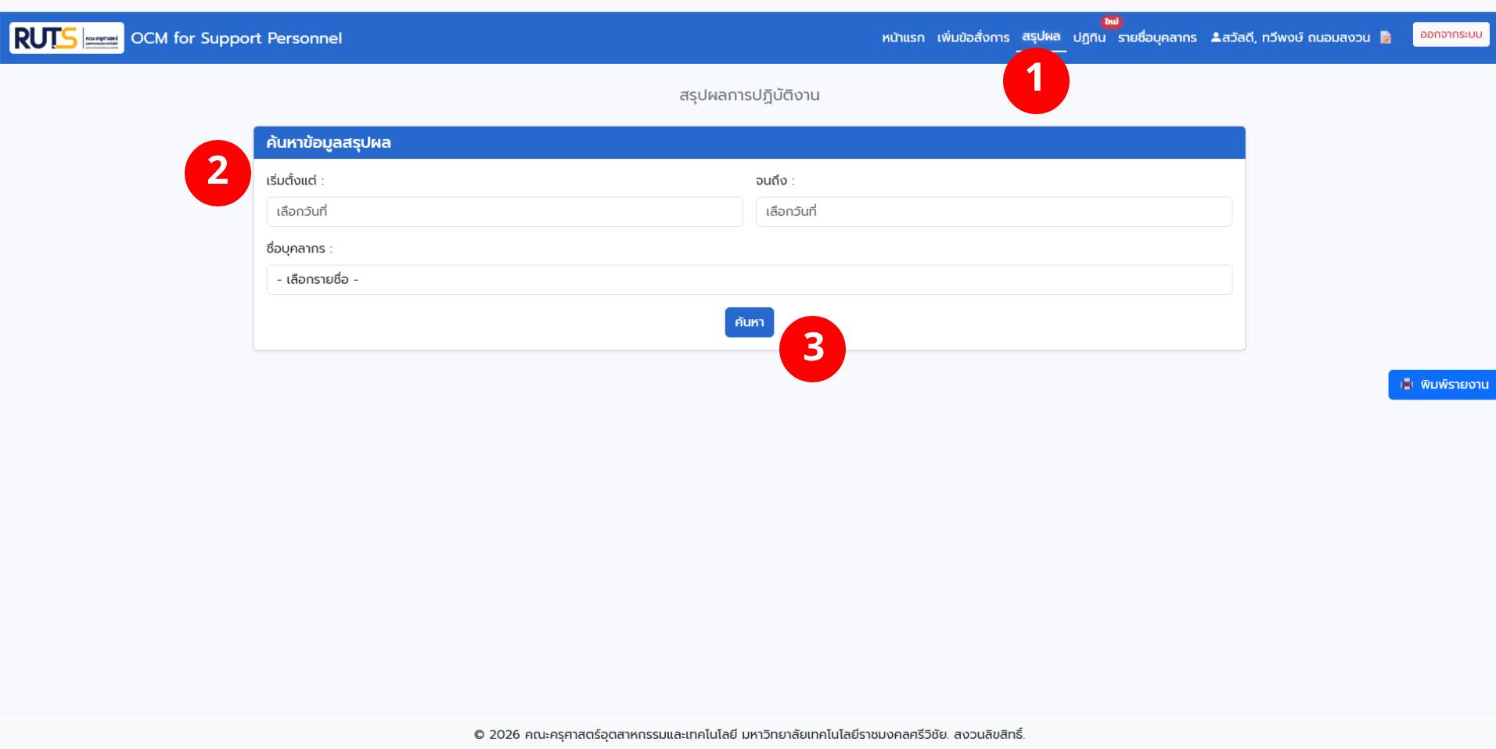
Task: Click the สรุปผลการปฏิบัติงาน page heading
Action: (x=750, y=95)
